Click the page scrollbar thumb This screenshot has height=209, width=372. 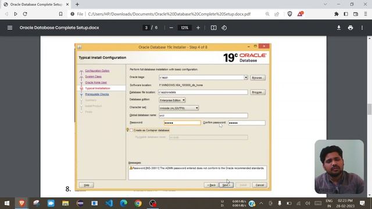(x=370, y=109)
